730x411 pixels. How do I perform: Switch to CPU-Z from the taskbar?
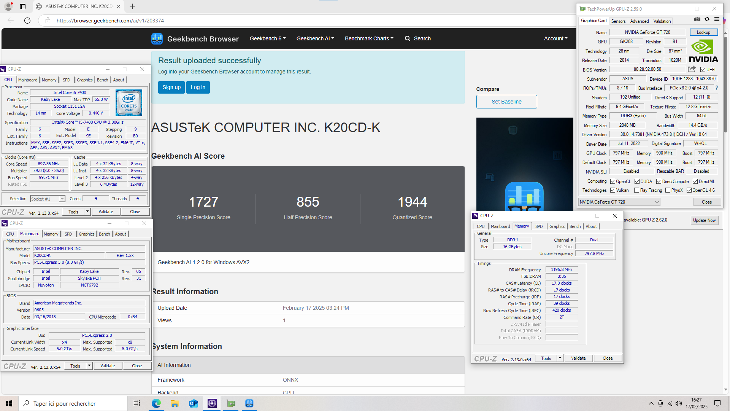point(212,403)
